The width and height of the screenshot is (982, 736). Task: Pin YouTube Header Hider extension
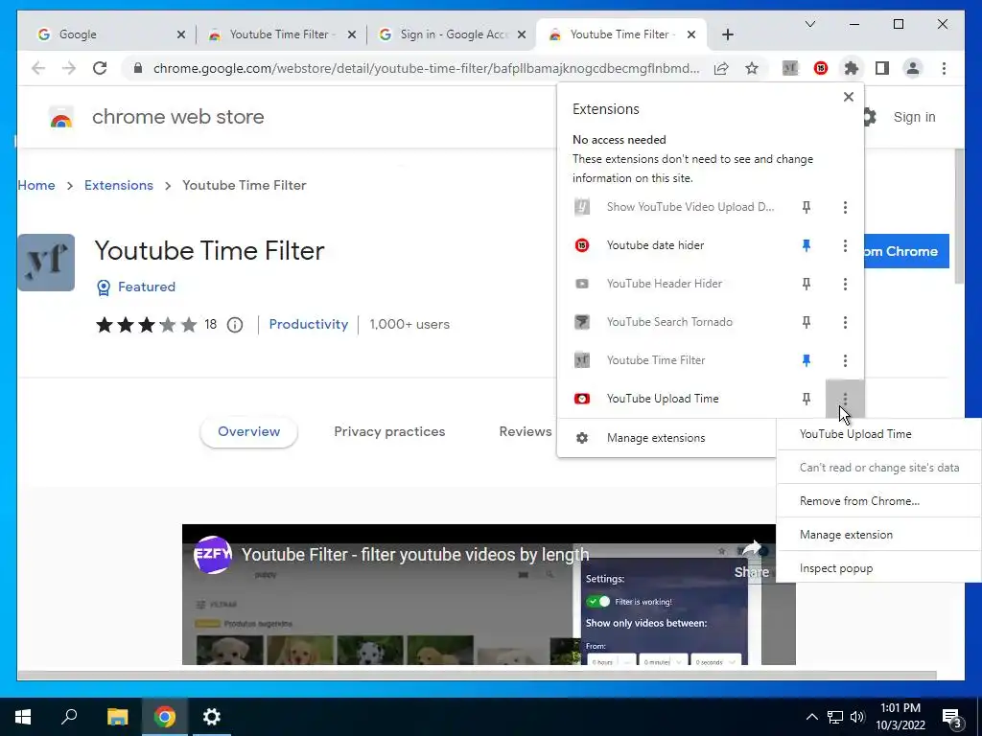(806, 284)
